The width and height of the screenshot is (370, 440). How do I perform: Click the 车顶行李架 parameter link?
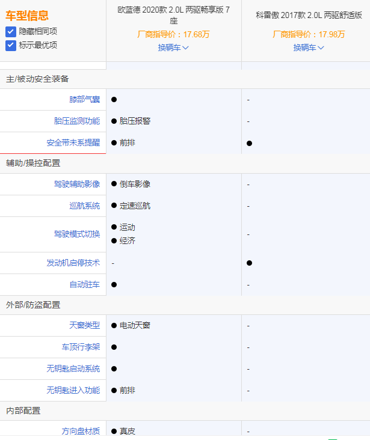[x=81, y=347]
